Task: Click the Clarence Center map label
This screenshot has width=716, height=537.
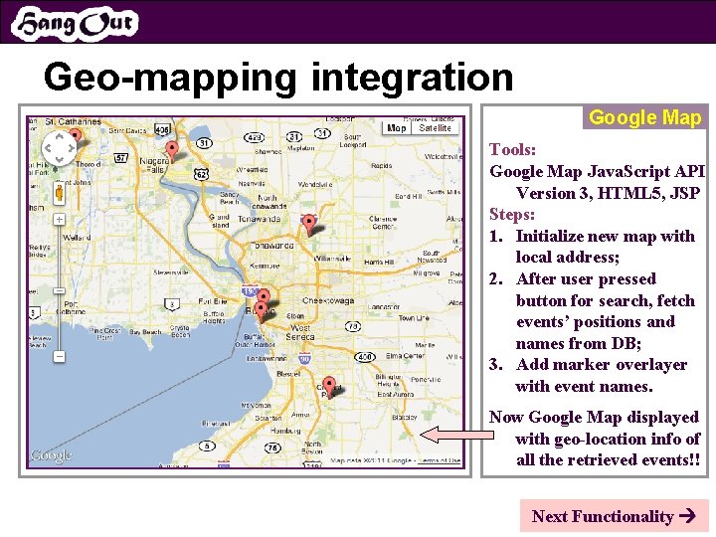Action: pyautogui.click(x=383, y=223)
